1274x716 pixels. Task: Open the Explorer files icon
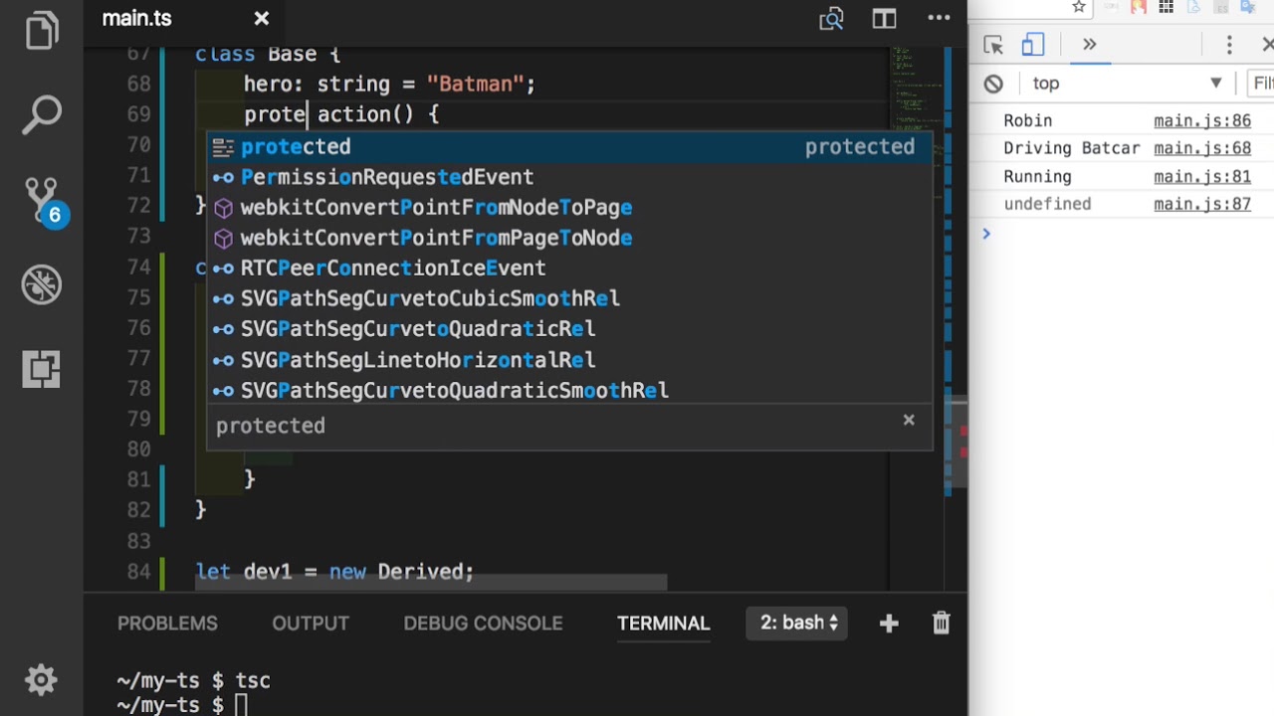42,30
